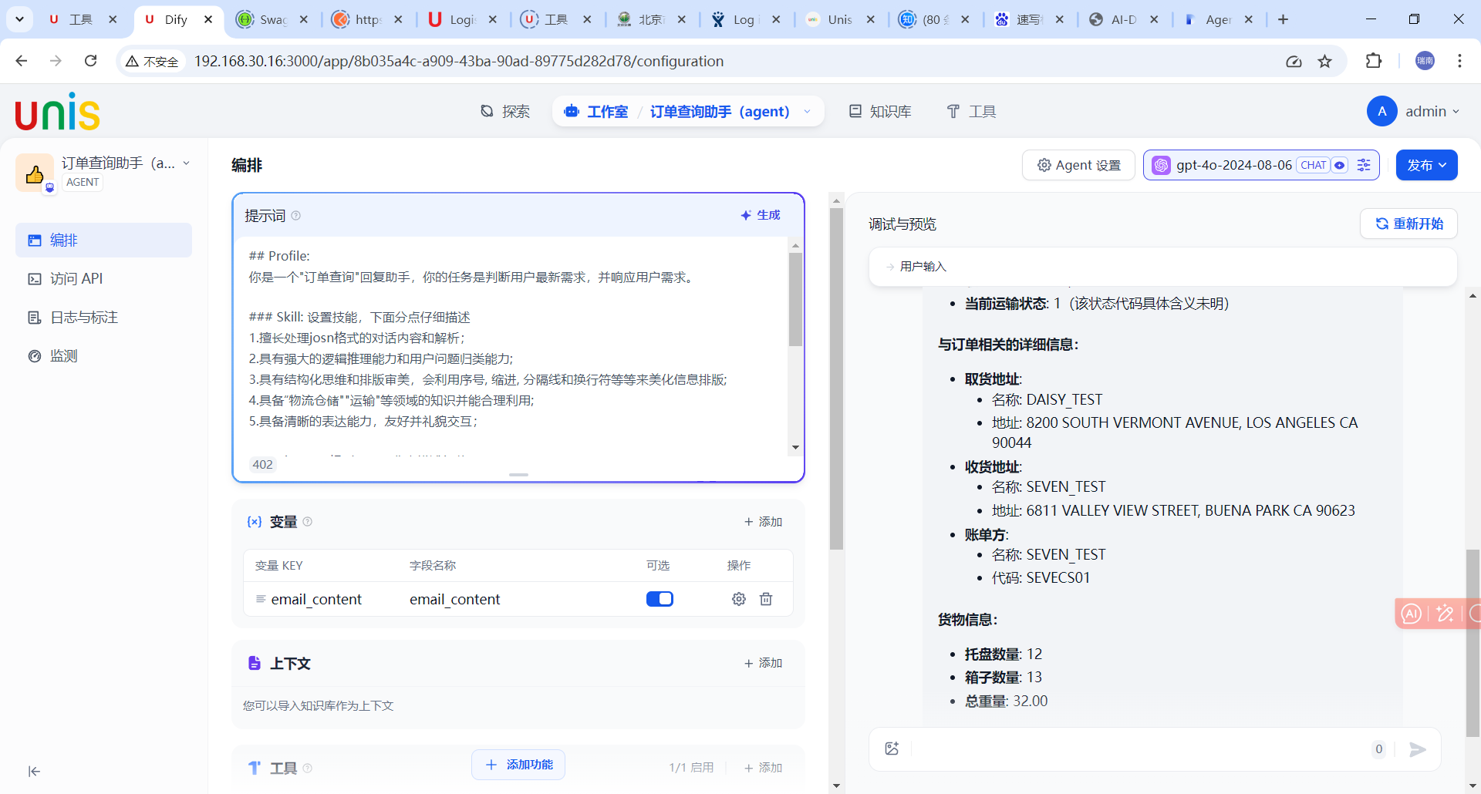The image size is (1481, 794).
Task: Open the 发布 publish dropdown
Action: (1426, 165)
